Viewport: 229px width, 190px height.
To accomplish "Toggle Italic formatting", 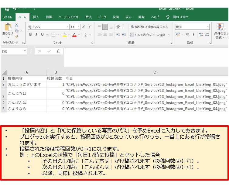I will click(x=36, y=34).
